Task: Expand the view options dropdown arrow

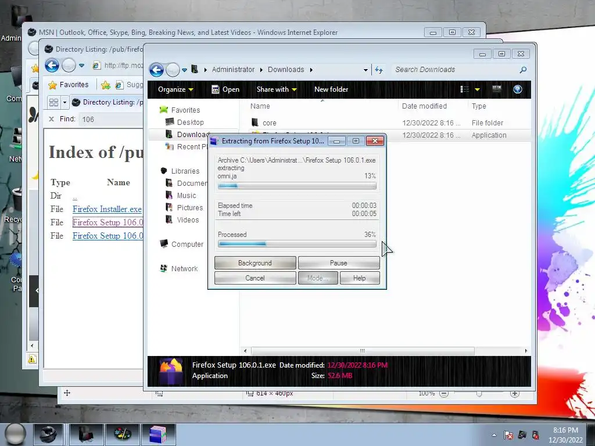Action: pyautogui.click(x=478, y=89)
